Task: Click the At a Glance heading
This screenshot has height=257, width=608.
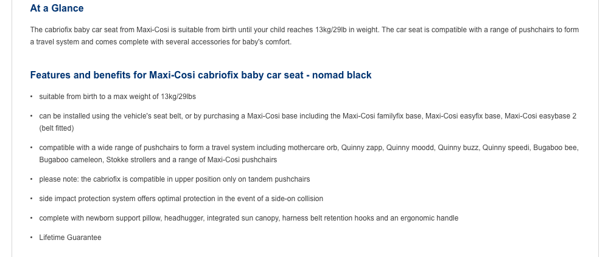Action: click(57, 9)
